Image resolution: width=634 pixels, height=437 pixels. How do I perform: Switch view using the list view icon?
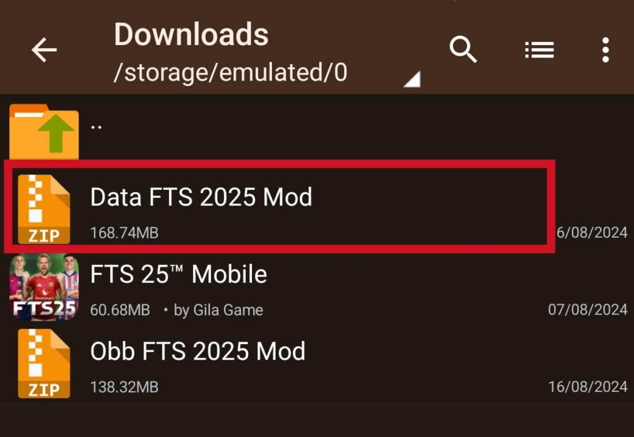539,49
